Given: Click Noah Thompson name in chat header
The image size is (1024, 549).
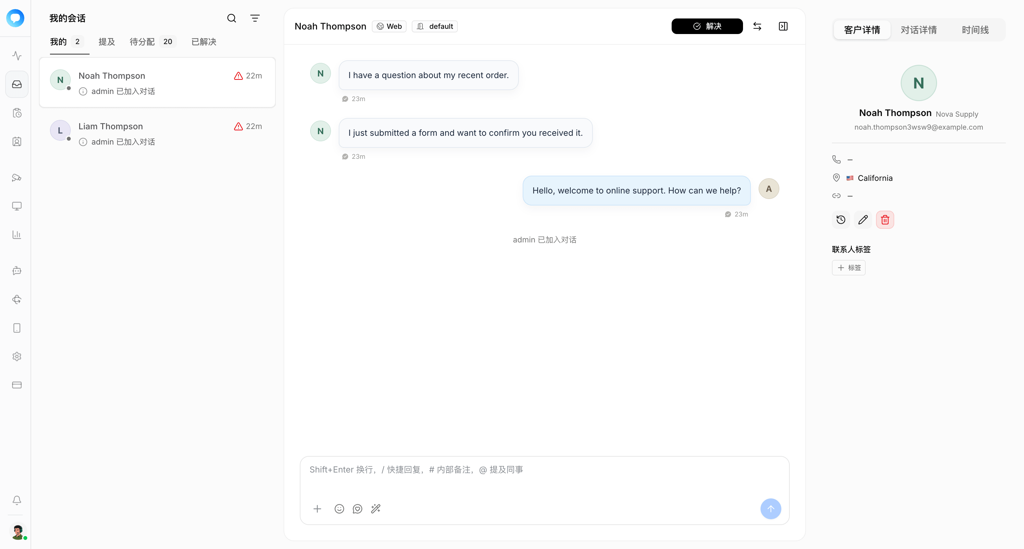Looking at the screenshot, I should [330, 26].
